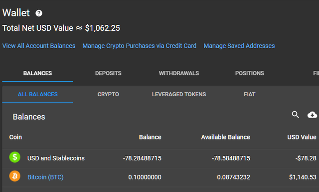Open the Positions tab
This screenshot has height=192, width=319.
[250, 73]
